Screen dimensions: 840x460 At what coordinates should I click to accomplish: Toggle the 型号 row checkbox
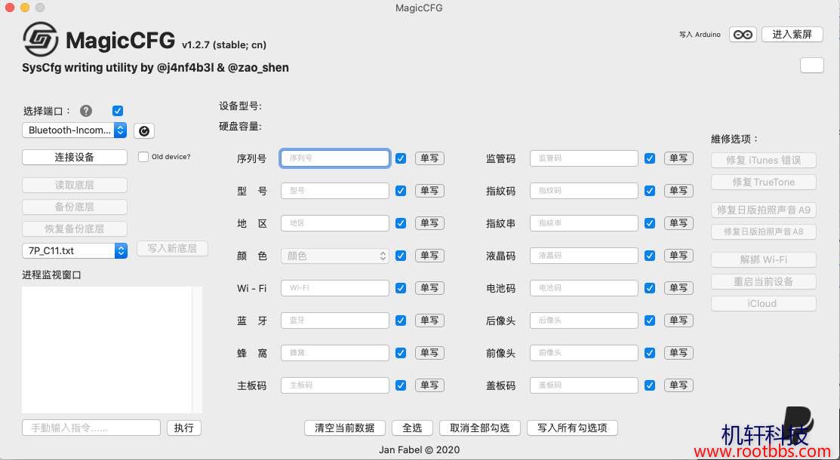[401, 191]
